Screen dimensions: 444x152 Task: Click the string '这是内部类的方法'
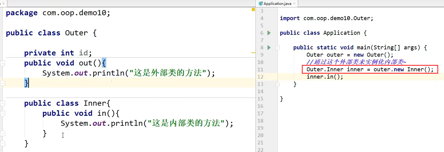(x=189, y=123)
